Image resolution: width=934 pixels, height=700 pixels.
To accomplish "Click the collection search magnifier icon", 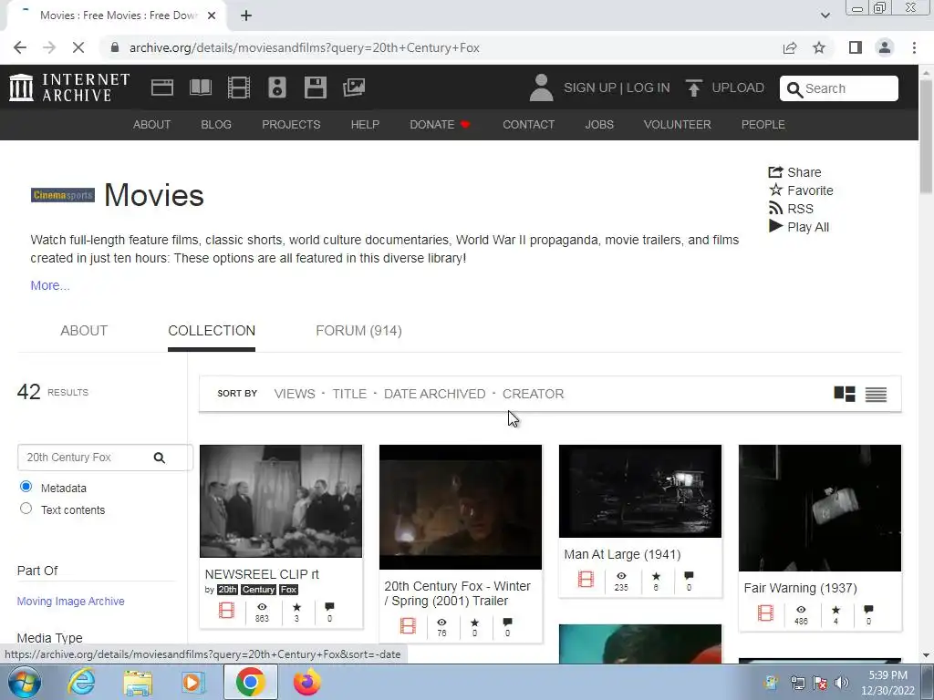I will click(159, 458).
